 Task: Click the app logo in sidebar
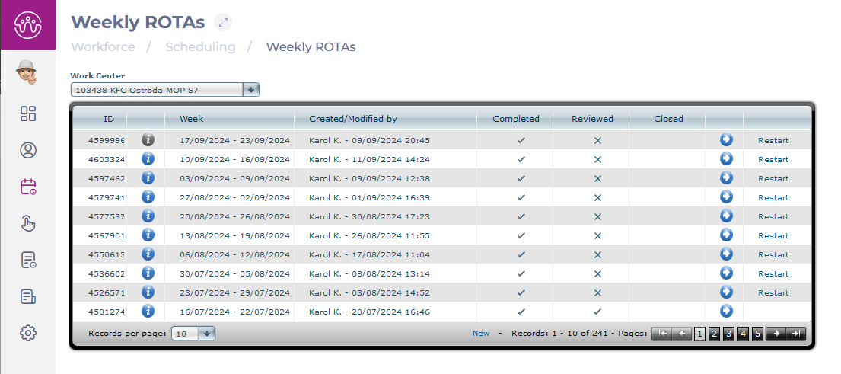tap(27, 24)
